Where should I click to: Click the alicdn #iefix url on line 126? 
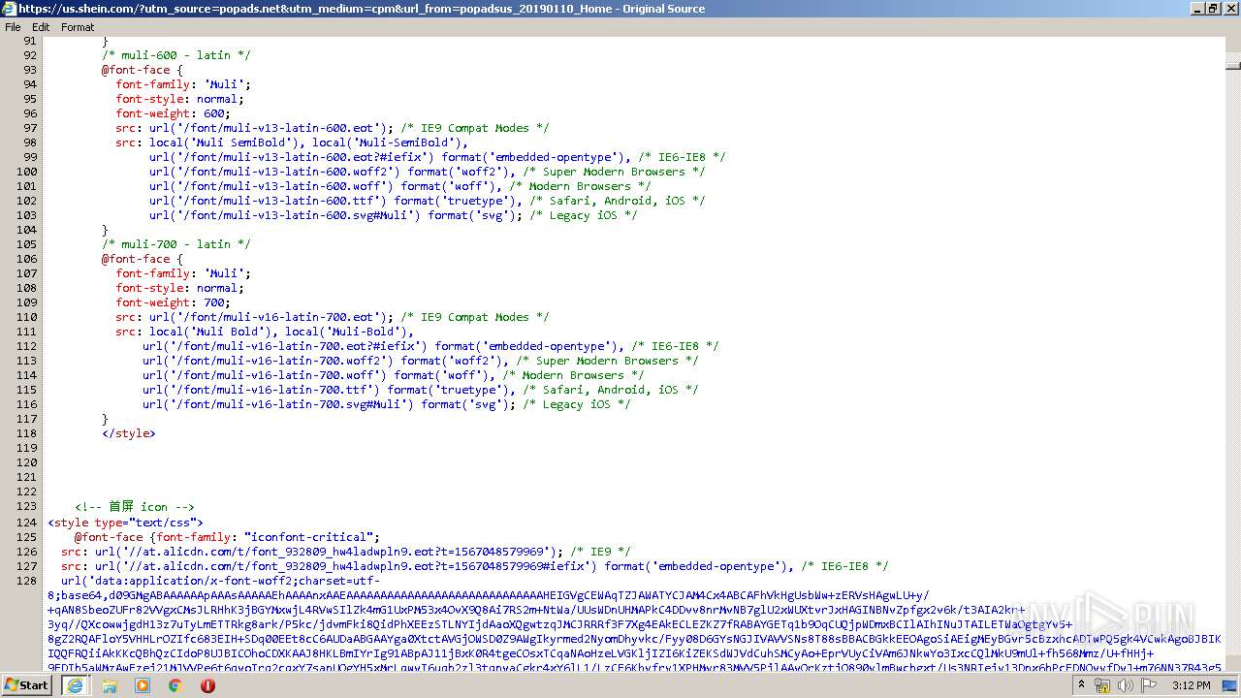474,566
